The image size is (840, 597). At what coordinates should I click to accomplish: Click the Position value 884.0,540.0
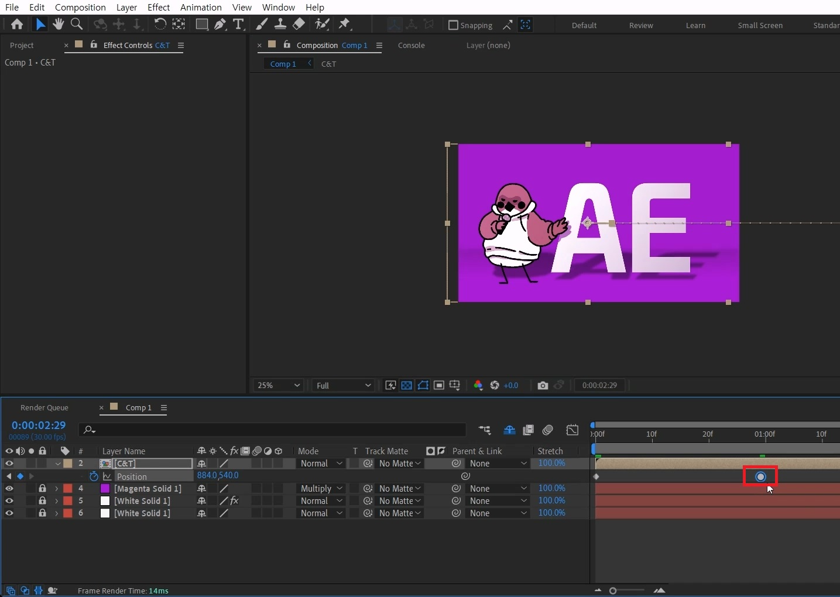click(x=218, y=475)
